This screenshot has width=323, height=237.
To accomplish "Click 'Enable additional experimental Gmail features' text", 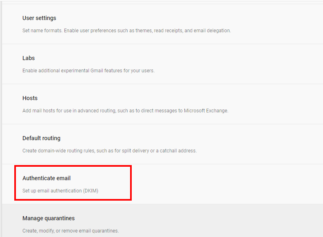I will pos(88,71).
